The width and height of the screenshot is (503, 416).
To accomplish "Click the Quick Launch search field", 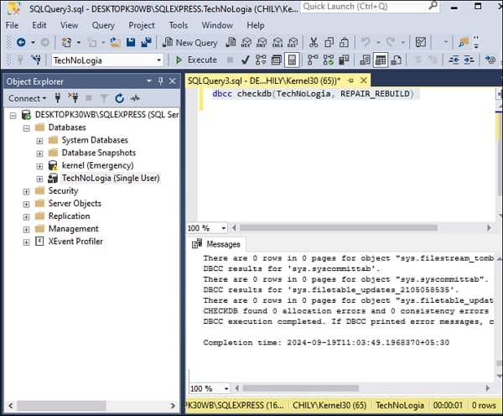I will 371,6.
